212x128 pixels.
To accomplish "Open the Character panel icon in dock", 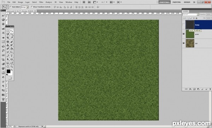I will [x=3, y=33].
